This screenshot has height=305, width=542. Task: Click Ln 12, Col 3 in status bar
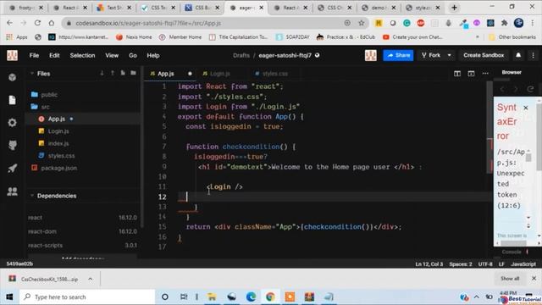click(429, 264)
